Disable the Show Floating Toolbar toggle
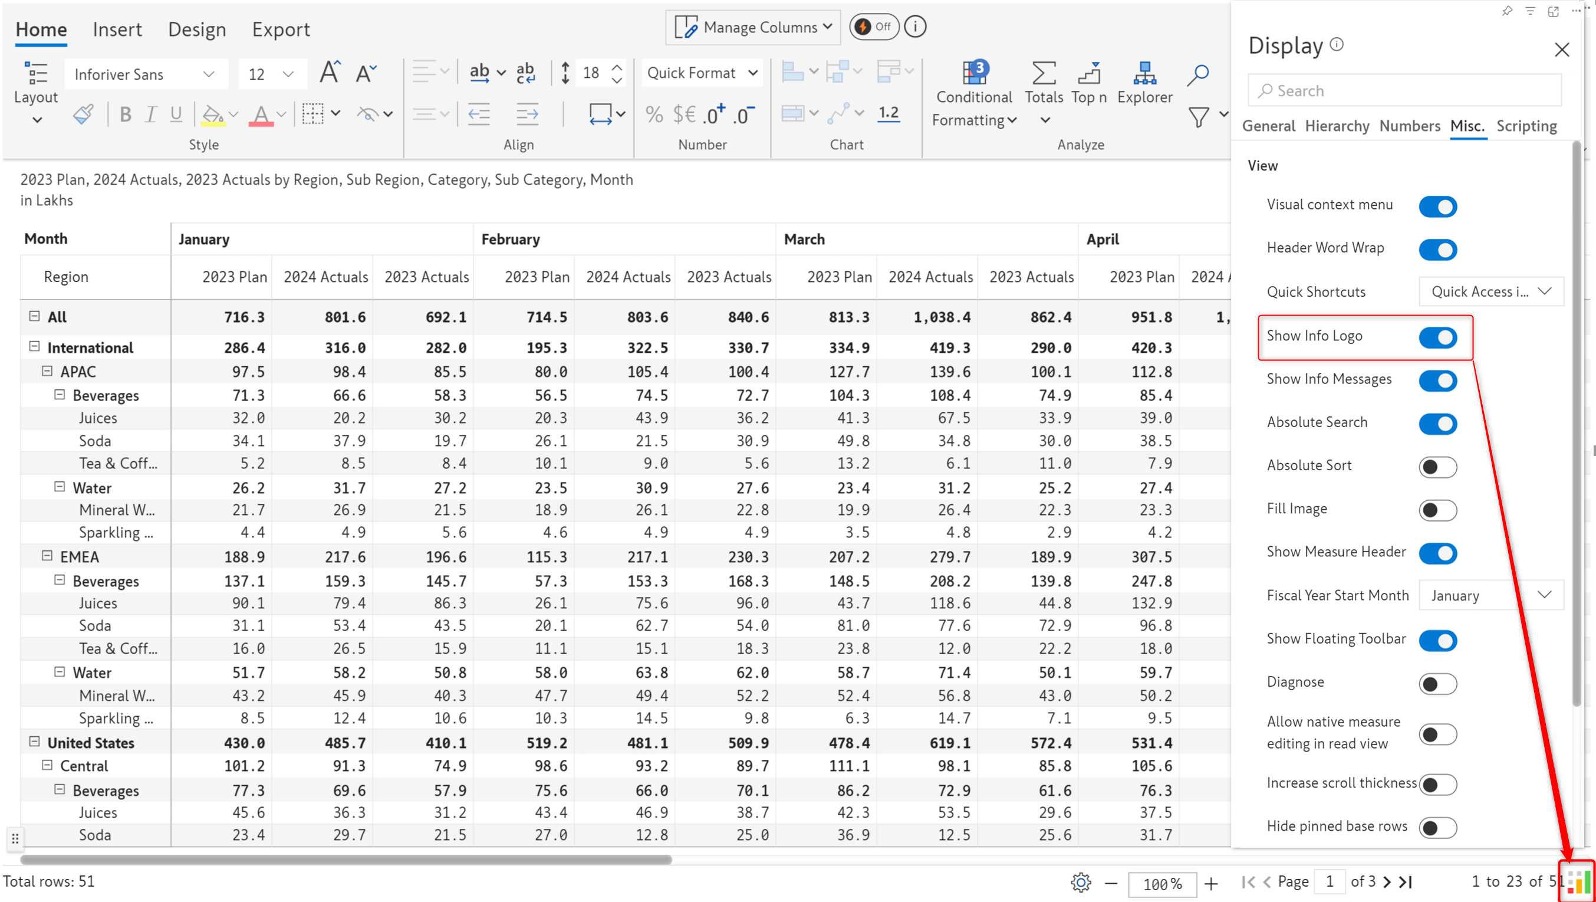Screen dimensions: 1596x902 [1438, 639]
